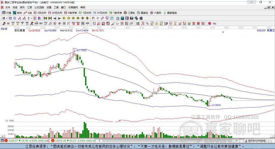
Task: Toggle the 权 price adjustment icon
Action: point(35,18)
